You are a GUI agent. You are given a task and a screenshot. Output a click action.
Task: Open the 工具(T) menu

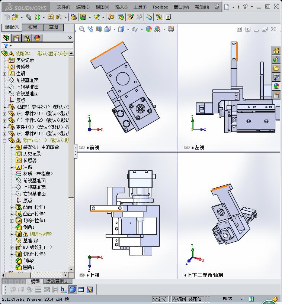(x=140, y=7)
